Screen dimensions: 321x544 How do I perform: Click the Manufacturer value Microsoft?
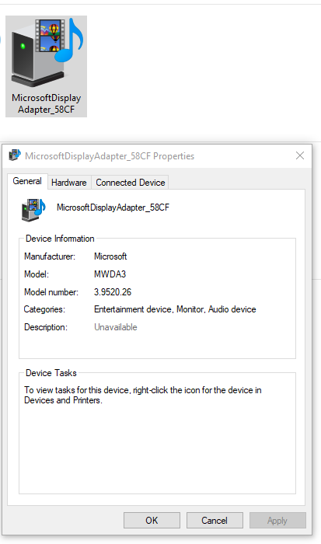[110, 256]
